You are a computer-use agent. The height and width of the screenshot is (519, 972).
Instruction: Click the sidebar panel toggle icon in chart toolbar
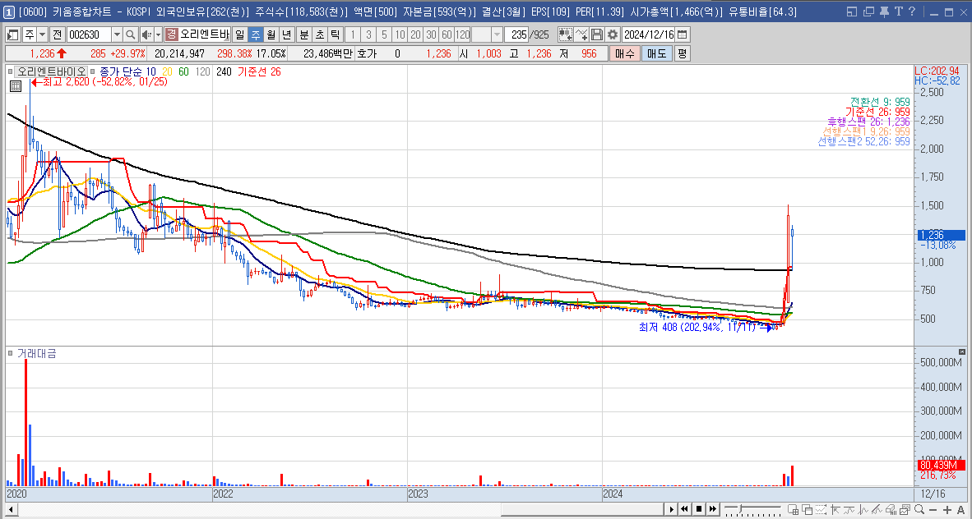coord(12,34)
